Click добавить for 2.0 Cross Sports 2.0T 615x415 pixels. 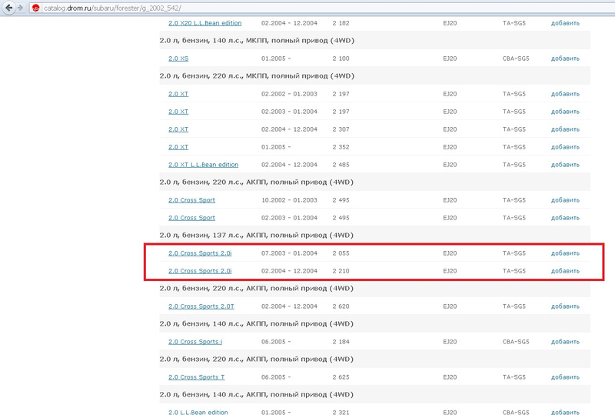pos(565,306)
